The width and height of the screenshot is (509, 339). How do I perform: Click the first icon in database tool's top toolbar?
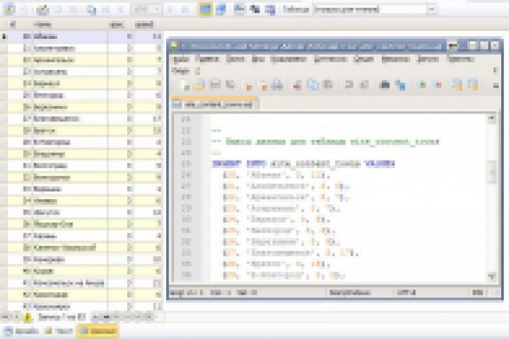[9, 9]
